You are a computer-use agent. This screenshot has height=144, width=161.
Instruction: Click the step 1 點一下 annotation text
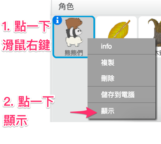click(x=26, y=26)
